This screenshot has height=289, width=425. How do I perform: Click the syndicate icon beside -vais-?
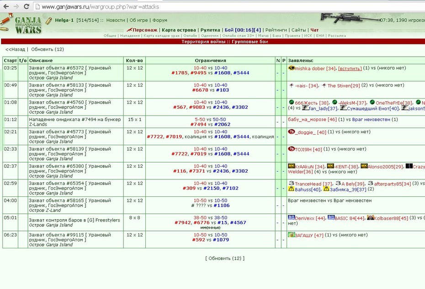tap(292, 85)
